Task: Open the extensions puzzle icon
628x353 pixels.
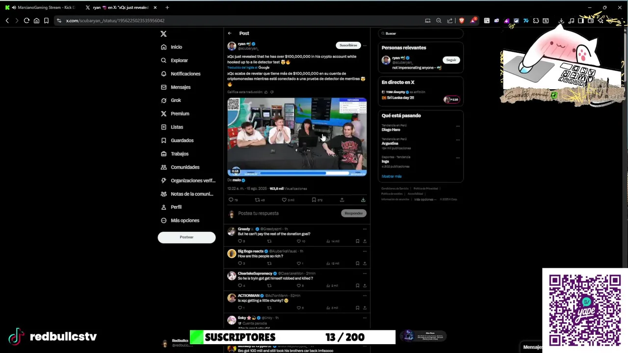Action: (536, 21)
